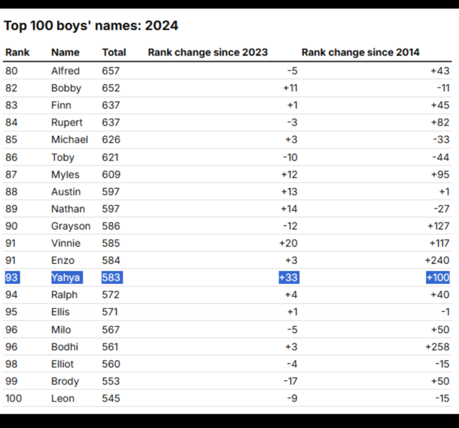Select the name Milo
This screenshot has width=459, height=428.
(61, 330)
